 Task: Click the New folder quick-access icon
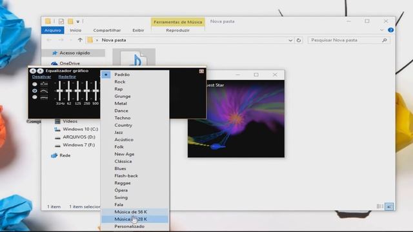point(70,21)
